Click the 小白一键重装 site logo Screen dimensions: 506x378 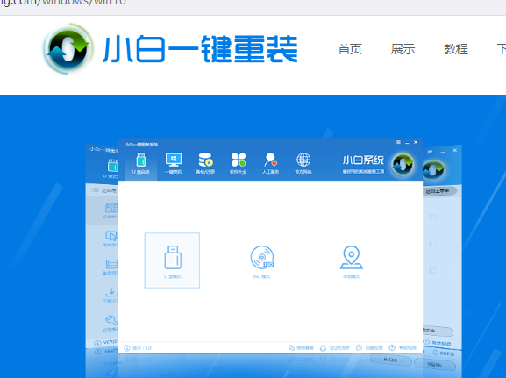pos(170,49)
